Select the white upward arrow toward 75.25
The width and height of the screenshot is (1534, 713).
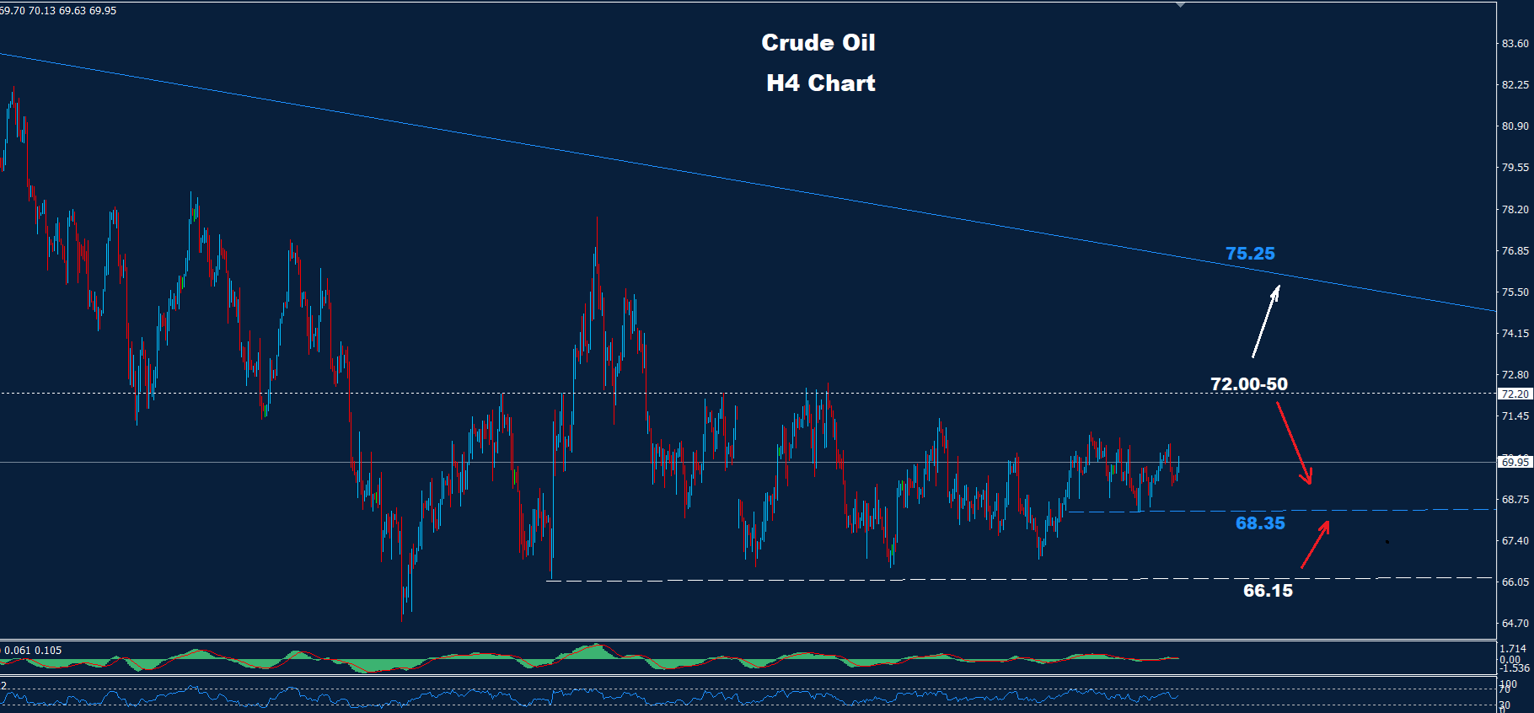click(1266, 321)
